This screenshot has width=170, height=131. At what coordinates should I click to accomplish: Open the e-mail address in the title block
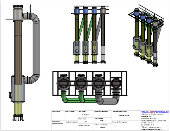pyautogui.click(x=151, y=129)
